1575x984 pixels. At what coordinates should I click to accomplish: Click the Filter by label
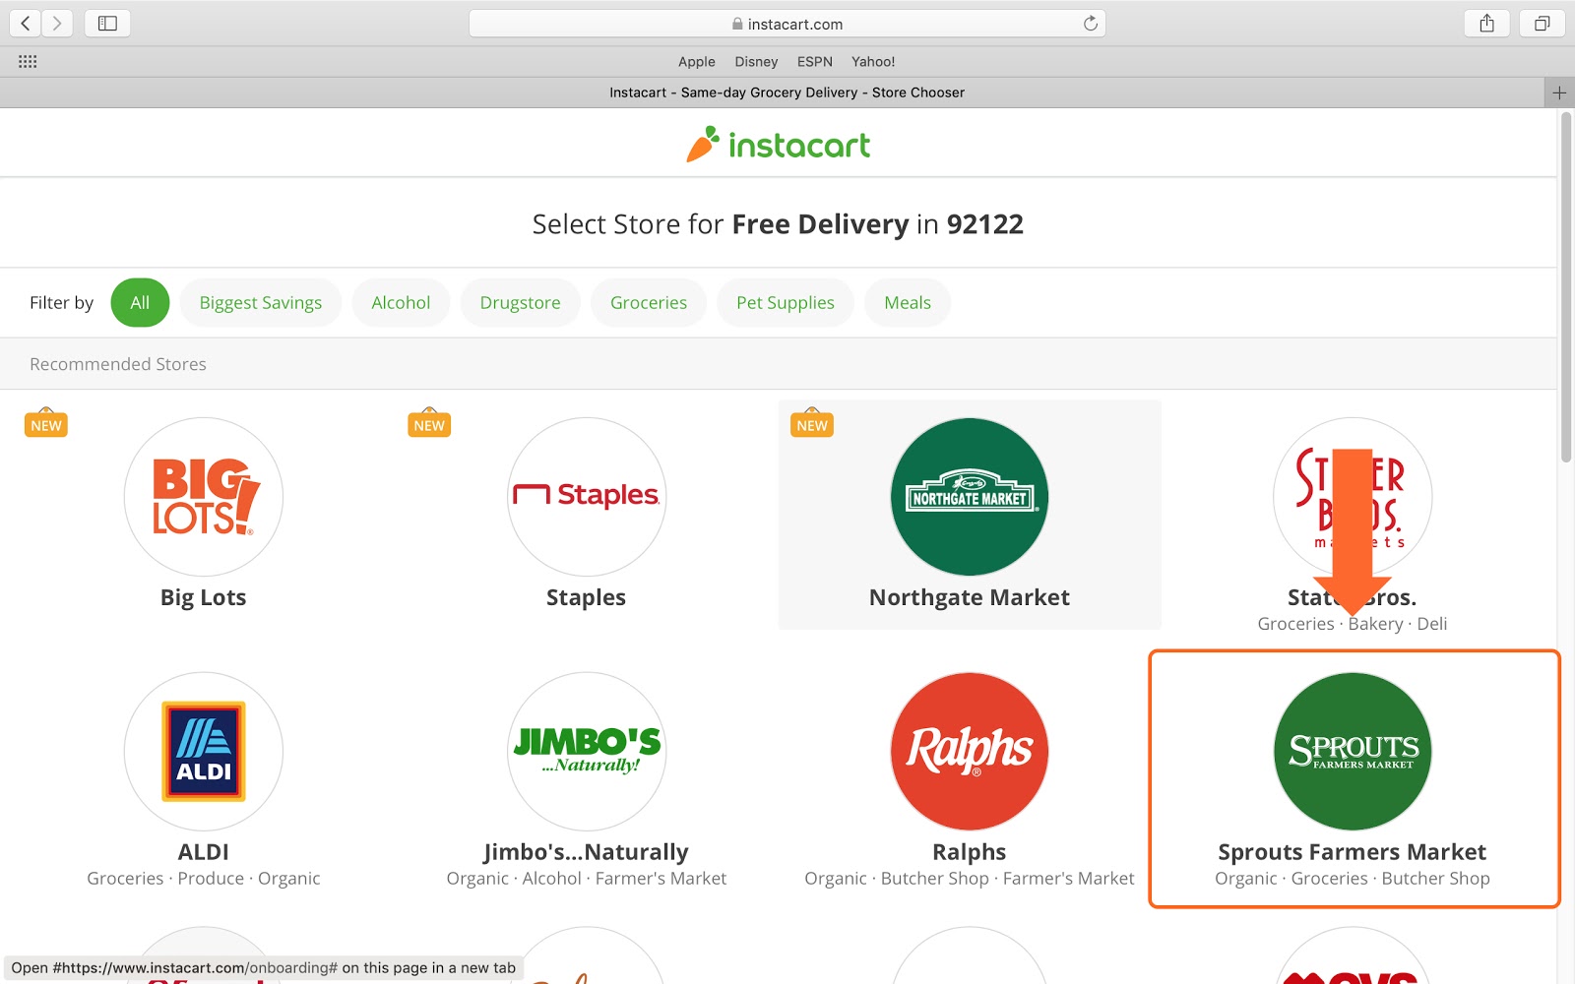[61, 303]
